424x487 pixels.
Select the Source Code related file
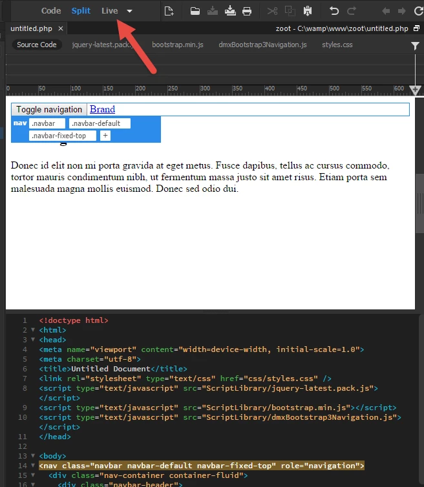click(37, 45)
